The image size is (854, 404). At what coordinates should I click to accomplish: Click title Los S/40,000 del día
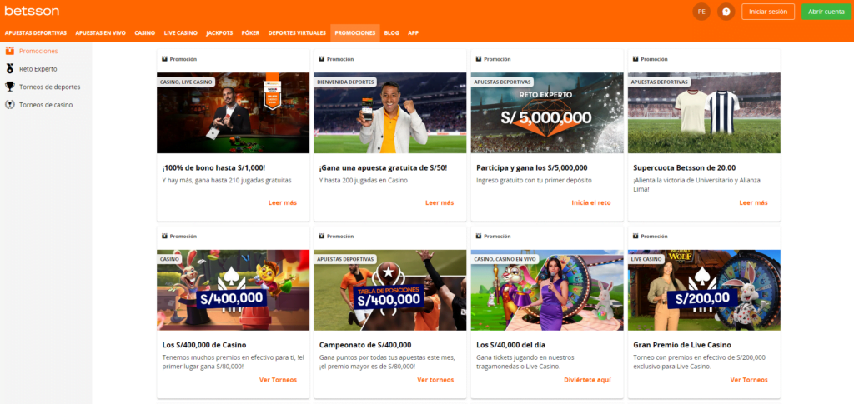(x=511, y=345)
